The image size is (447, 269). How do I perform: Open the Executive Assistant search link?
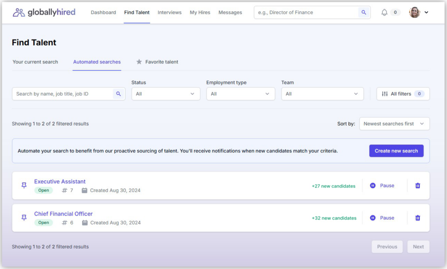59,181
